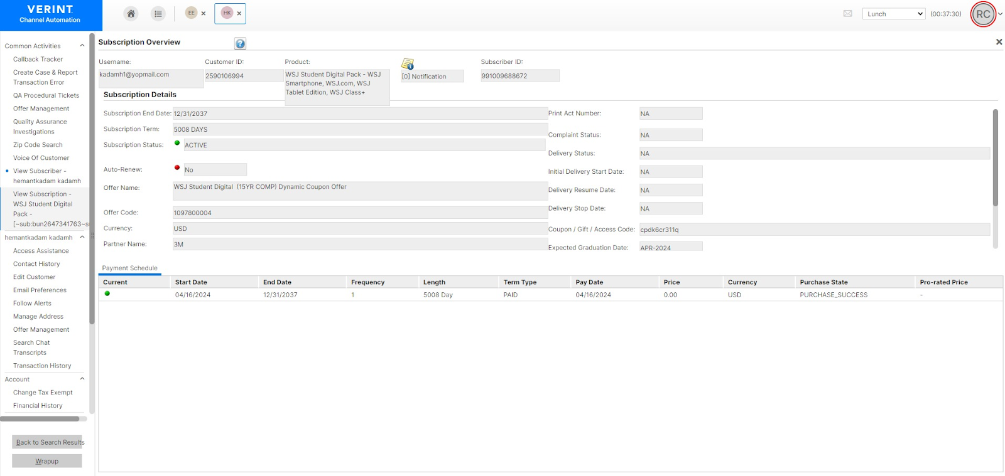Open Offer Management under Common Activities
The width and height of the screenshot is (1005, 476).
(x=41, y=109)
